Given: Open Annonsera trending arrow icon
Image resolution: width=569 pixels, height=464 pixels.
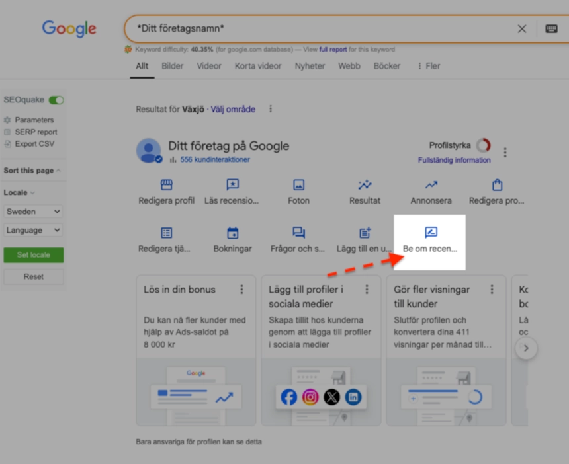Looking at the screenshot, I should pos(431,185).
